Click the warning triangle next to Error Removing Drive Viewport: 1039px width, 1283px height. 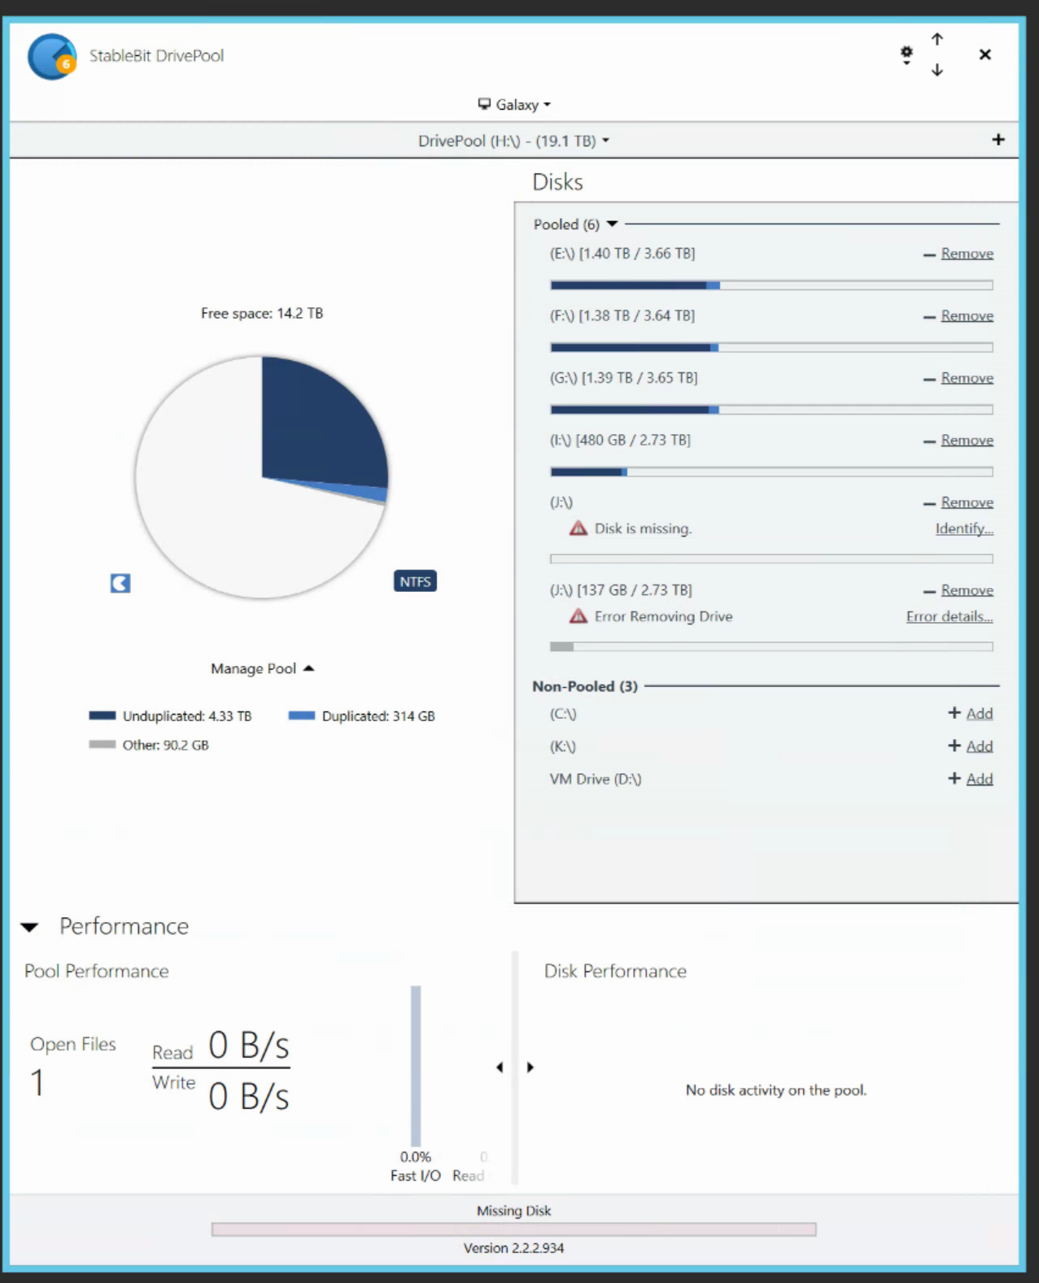pyautogui.click(x=578, y=616)
